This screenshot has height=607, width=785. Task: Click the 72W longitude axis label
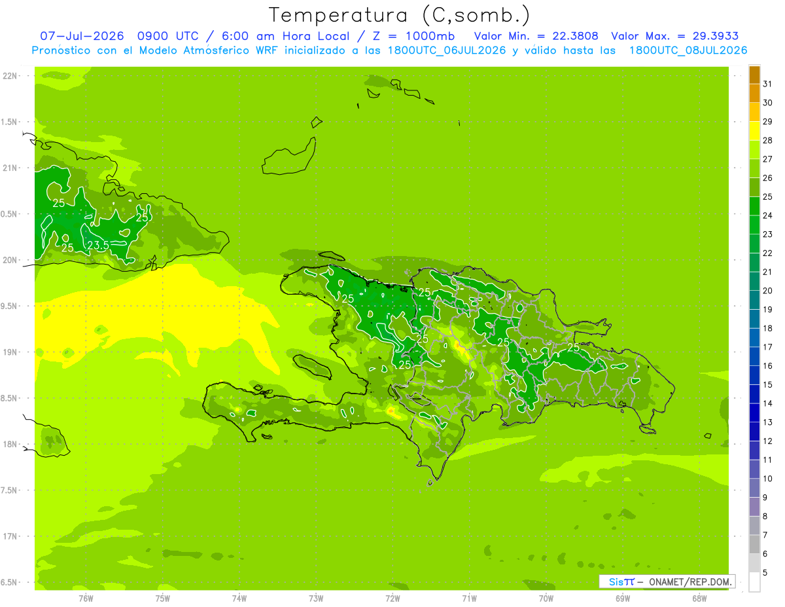(x=392, y=598)
